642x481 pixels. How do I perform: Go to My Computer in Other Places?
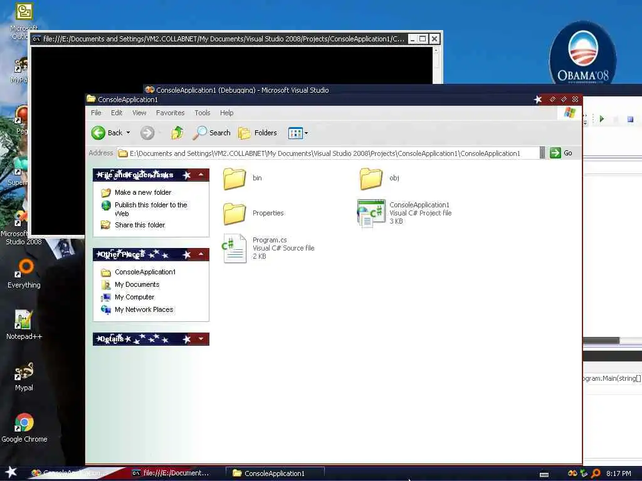point(134,297)
